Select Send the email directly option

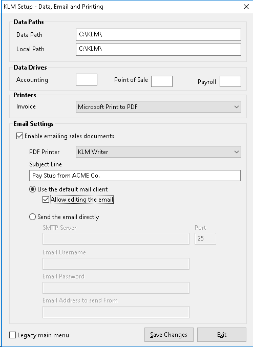33,216
